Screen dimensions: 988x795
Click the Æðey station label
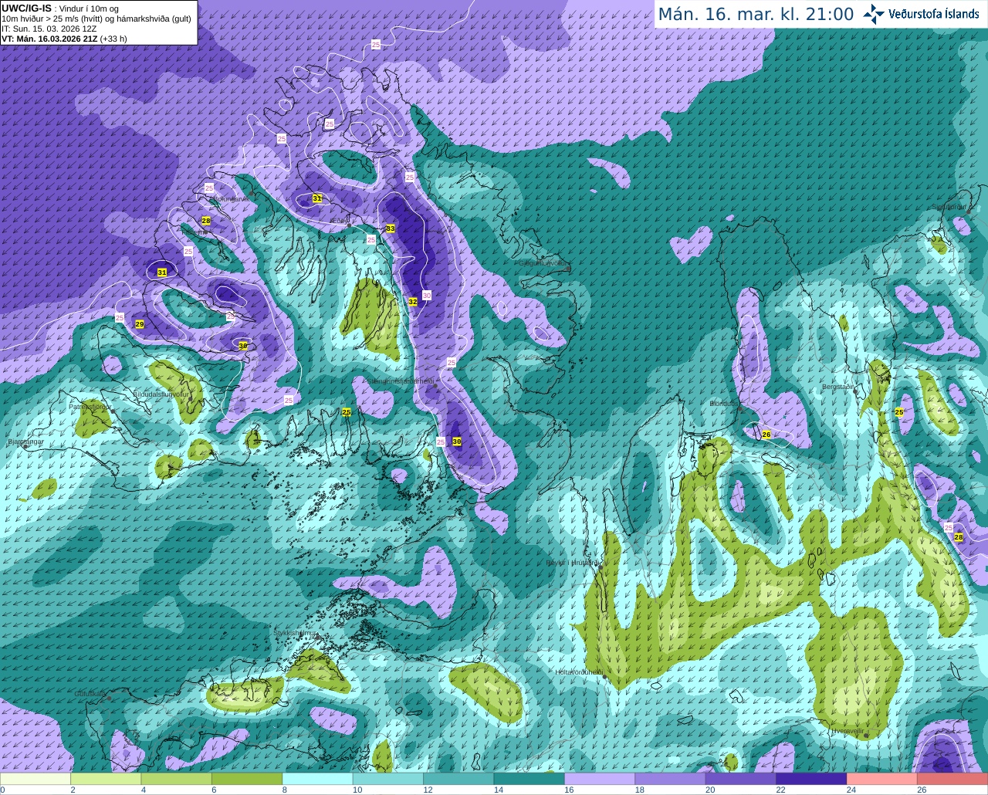pyautogui.click(x=339, y=221)
